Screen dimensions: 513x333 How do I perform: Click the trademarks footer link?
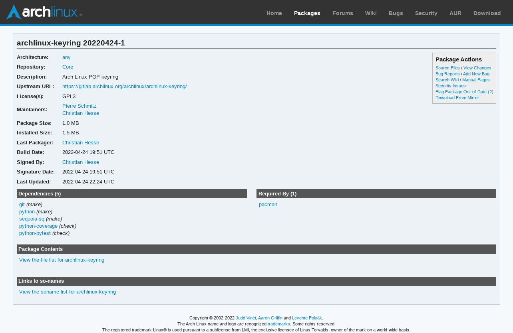click(279, 324)
